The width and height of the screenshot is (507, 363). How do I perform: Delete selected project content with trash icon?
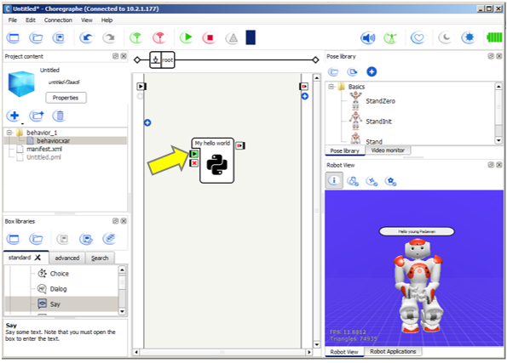pos(60,116)
